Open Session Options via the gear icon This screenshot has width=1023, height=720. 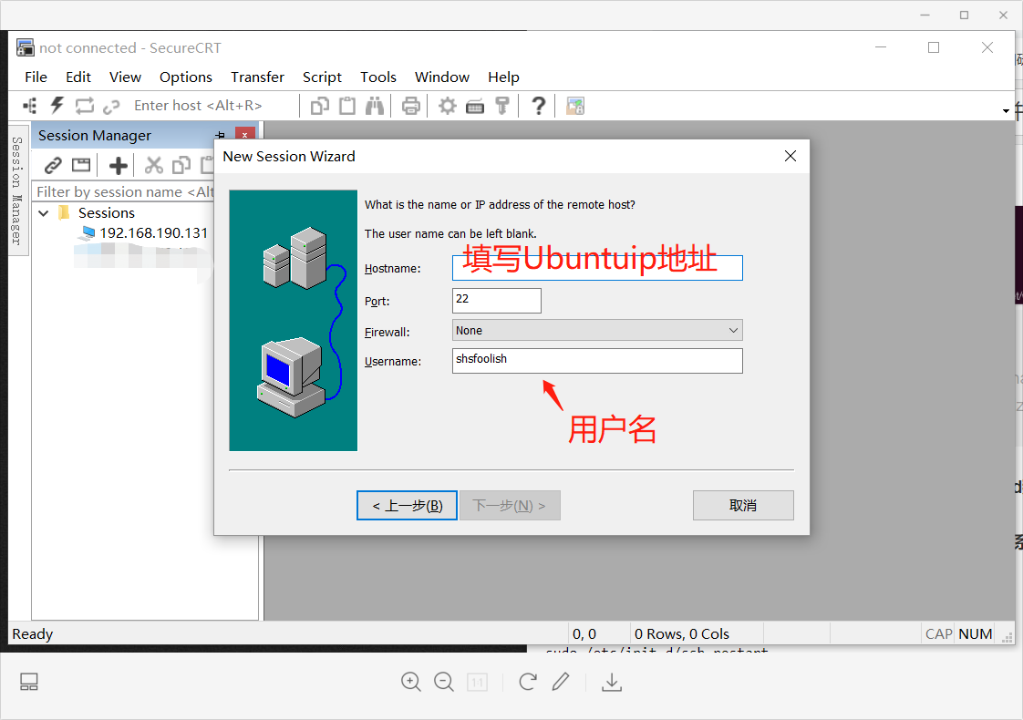pos(448,105)
